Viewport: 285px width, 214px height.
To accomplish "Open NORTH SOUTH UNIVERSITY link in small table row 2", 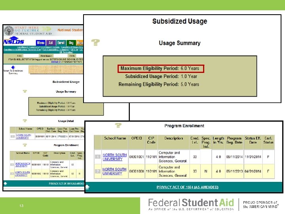I will pos(22,174).
